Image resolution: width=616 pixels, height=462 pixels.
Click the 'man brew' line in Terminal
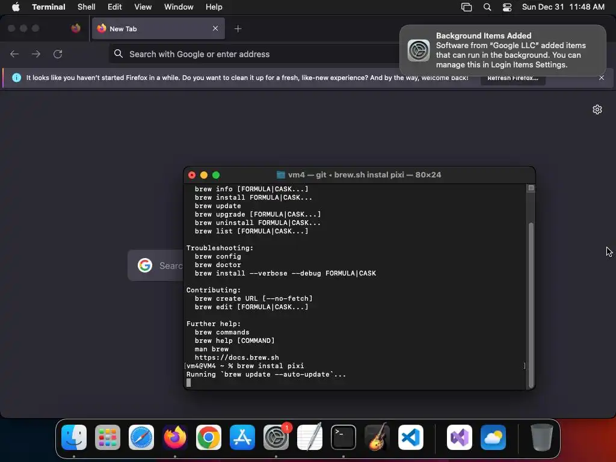tap(212, 349)
